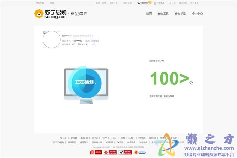Click the China Unicom red knot badge
The image size is (237, 158).
110,153
